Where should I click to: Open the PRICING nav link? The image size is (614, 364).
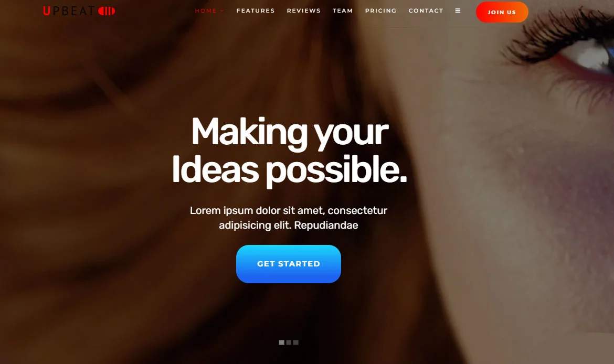380,11
